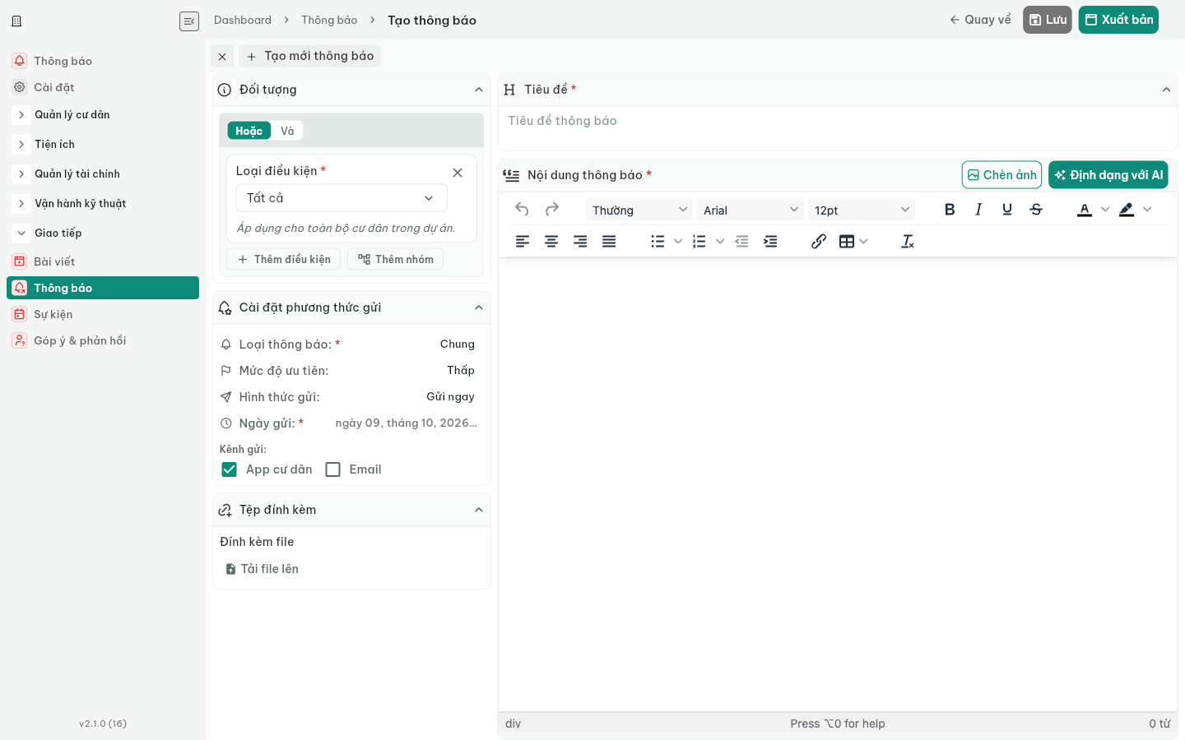Image resolution: width=1185 pixels, height=740 pixels.
Task: Collapse the sidebar menu toggle
Action: pyautogui.click(x=189, y=21)
